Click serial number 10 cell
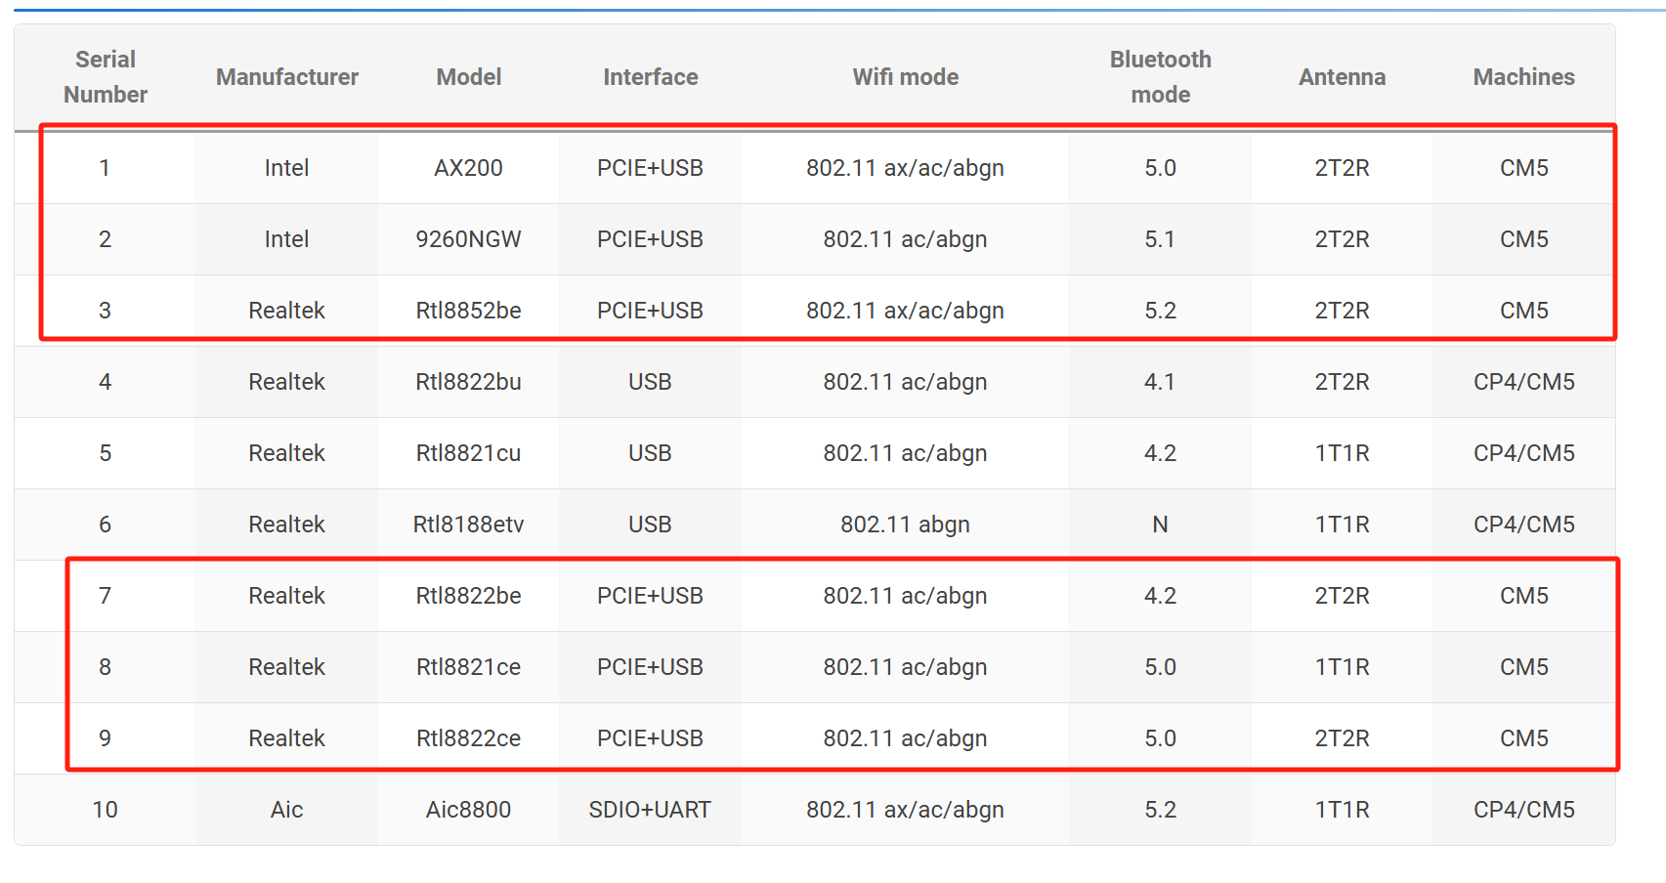The width and height of the screenshot is (1666, 883). tap(106, 810)
